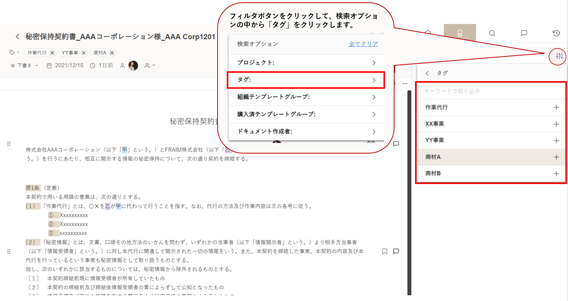Viewport: 568px width, 301px height.
Task: Click the keyword filter input field
Action: 491,91
